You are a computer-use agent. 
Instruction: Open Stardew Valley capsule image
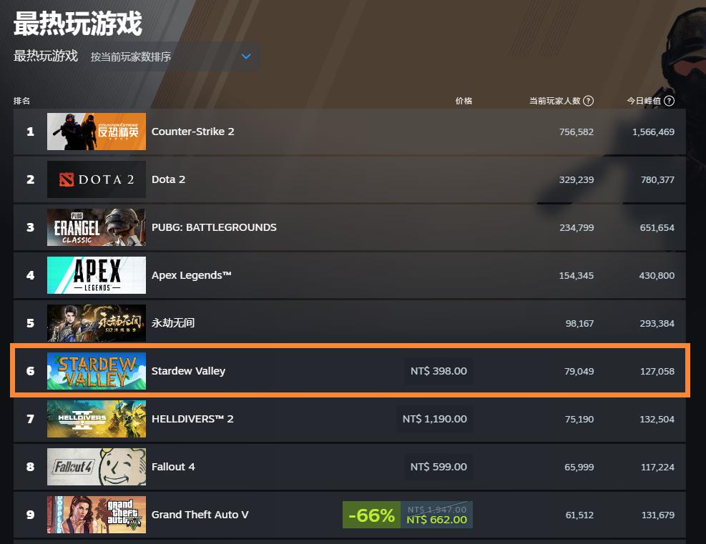pos(97,371)
